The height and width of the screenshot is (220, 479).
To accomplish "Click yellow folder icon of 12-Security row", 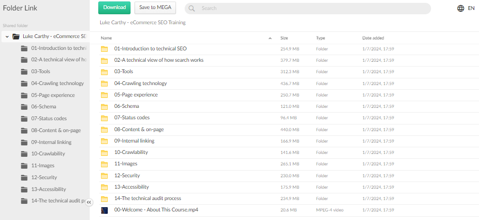I will click(104, 176).
